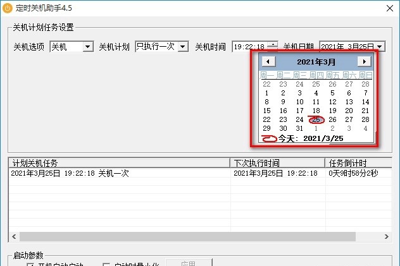
Task: Click the 关机时间 spinner up arrow
Action: (x=273, y=44)
